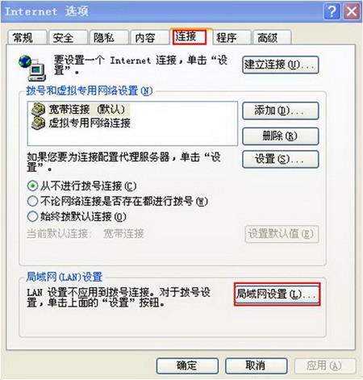363x380 pixels.
Task: Click the 确定 button
Action: tap(187, 365)
